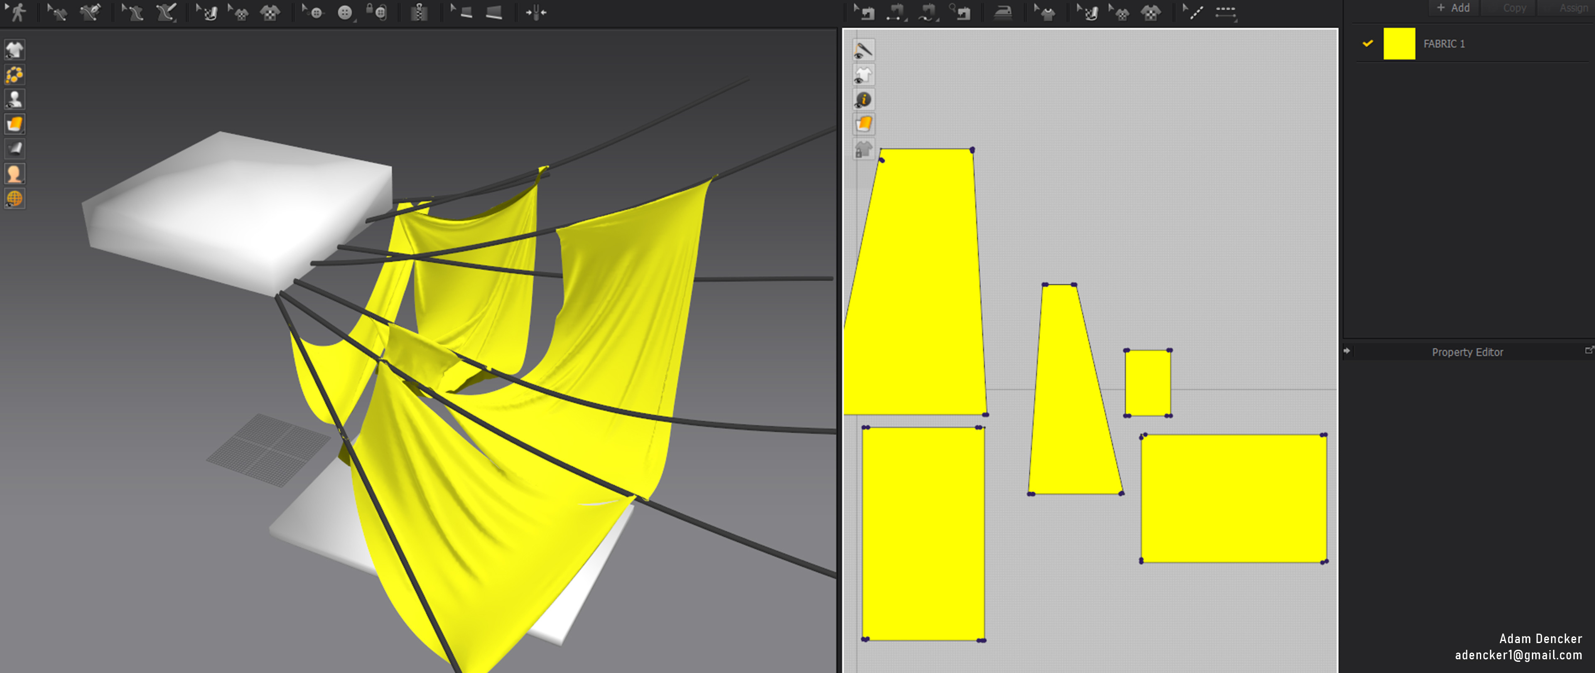Toggle 3D garment display shirt icon
Viewport: 1595px width, 673px height.
click(14, 49)
